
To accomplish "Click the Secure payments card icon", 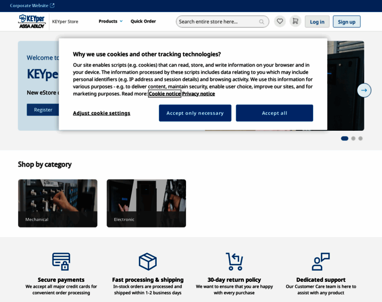I will click(61, 262).
